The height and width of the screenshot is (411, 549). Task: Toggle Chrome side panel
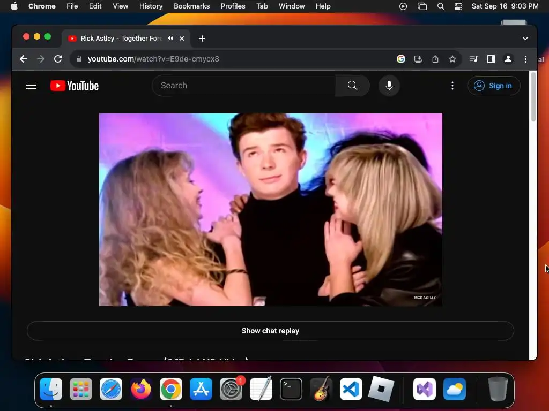[491, 59]
